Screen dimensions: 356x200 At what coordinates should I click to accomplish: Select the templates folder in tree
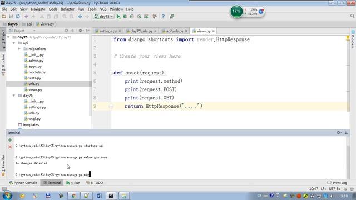coord(28,124)
